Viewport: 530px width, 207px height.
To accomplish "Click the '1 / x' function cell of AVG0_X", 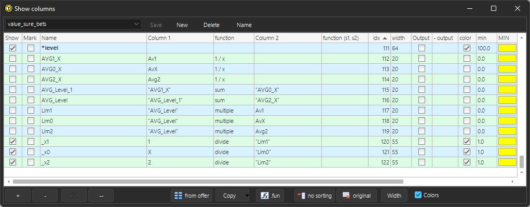I will [x=234, y=69].
